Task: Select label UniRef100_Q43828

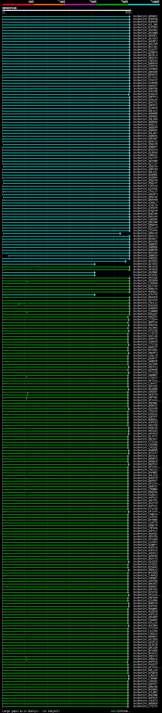Action: point(145,270)
